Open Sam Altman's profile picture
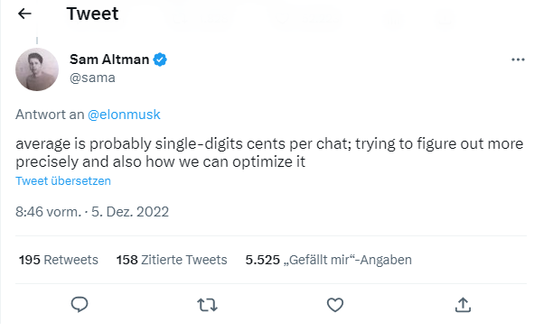 point(37,69)
